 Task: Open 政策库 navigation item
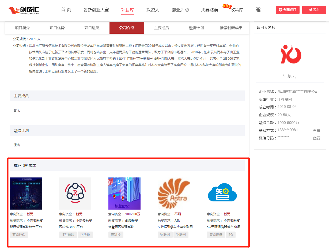click(x=237, y=10)
